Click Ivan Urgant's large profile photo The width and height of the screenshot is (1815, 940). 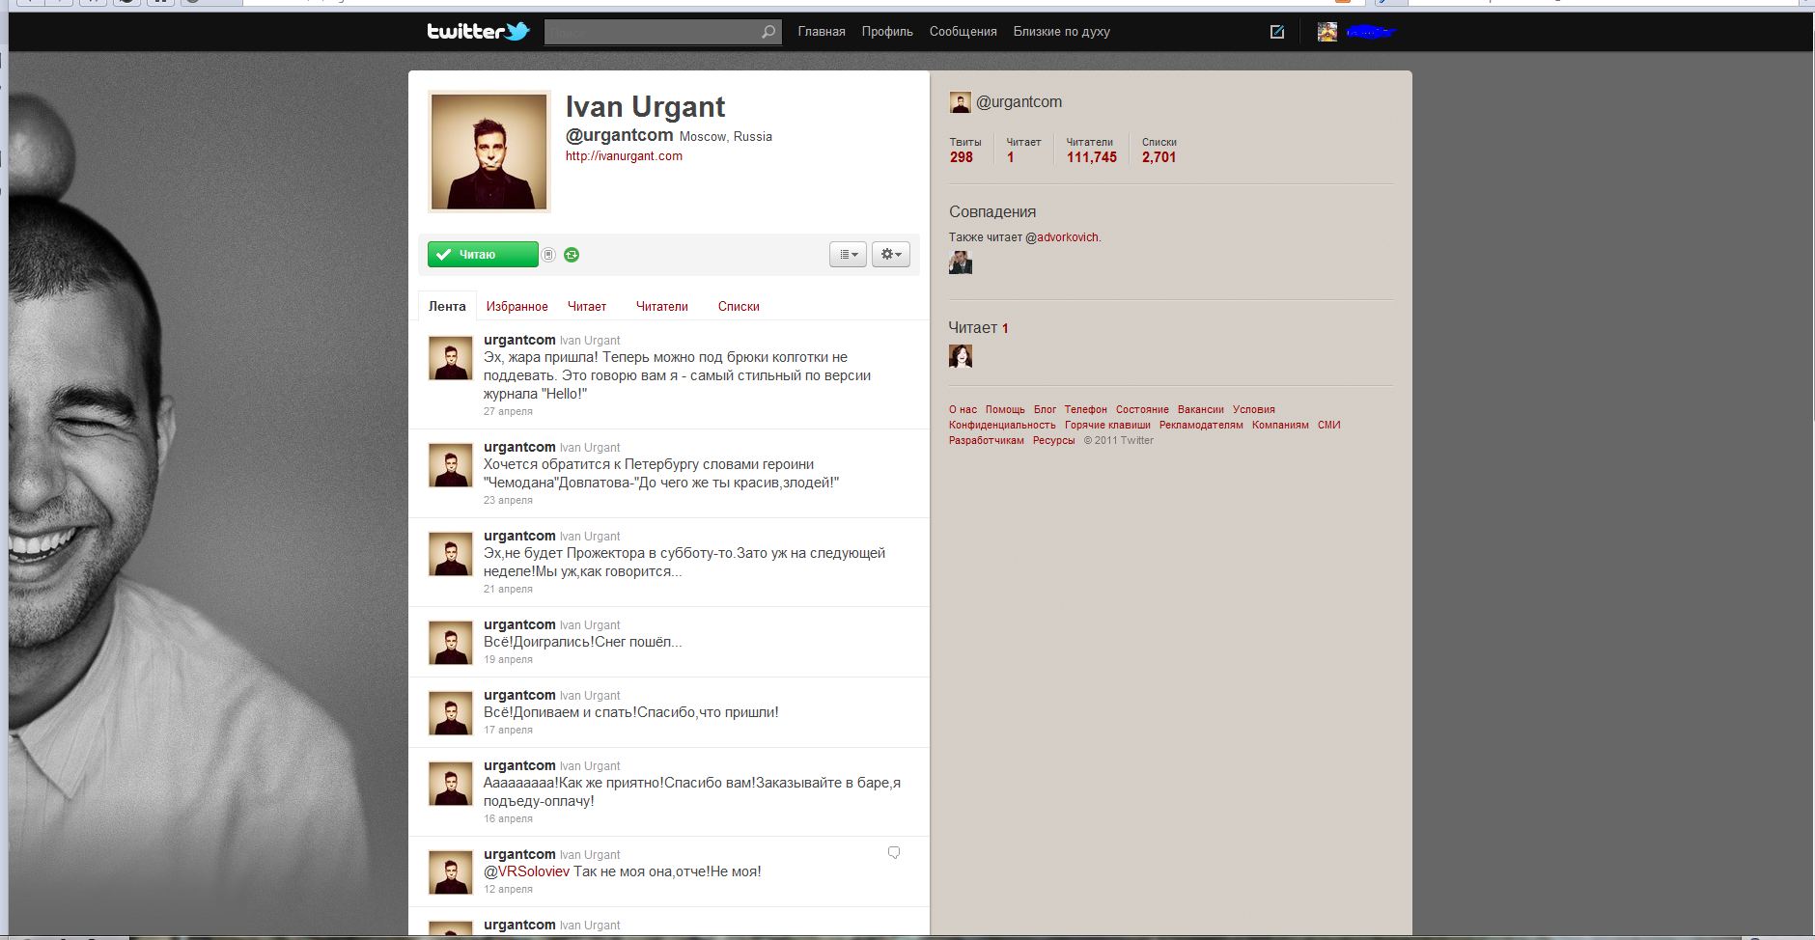(x=489, y=152)
